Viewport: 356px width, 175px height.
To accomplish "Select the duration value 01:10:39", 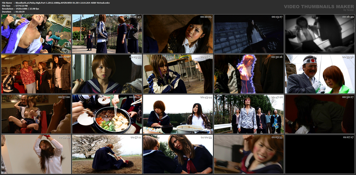I will 20,12.
